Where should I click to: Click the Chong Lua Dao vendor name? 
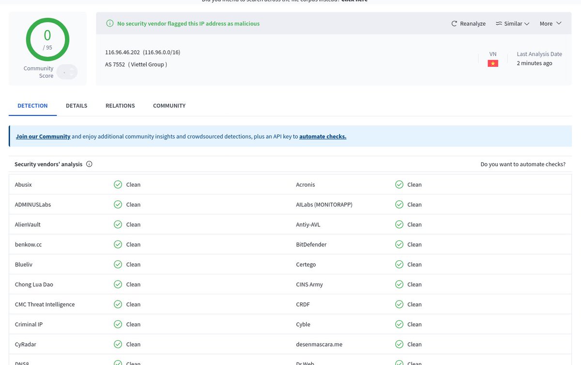tap(34, 285)
